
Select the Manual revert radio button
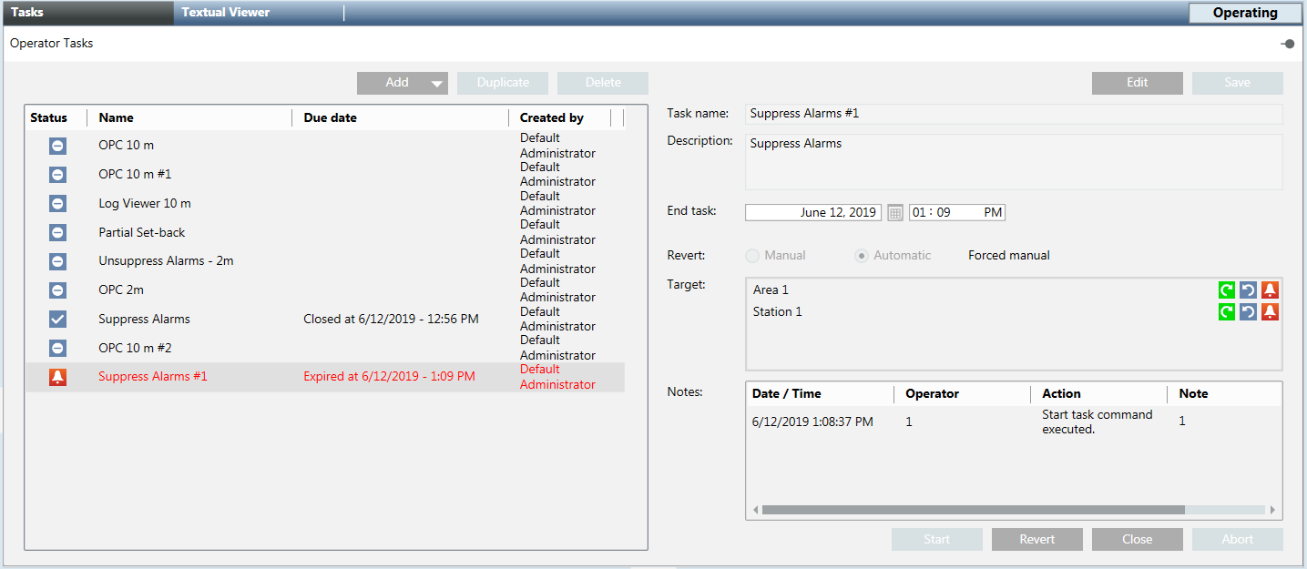(x=752, y=256)
